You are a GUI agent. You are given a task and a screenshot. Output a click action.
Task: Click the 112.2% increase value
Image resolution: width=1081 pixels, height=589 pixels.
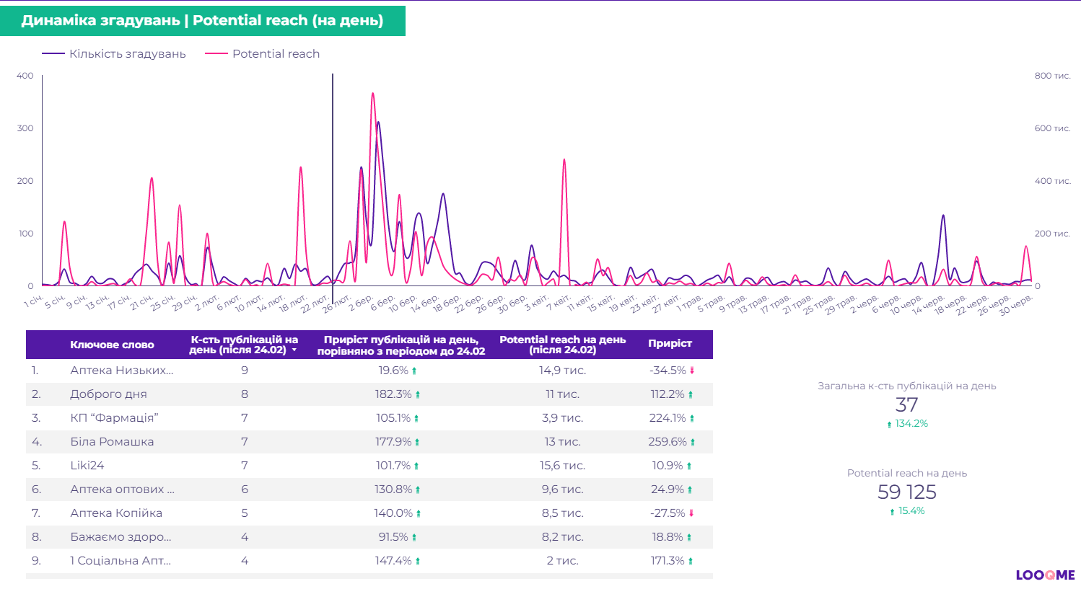(668, 394)
